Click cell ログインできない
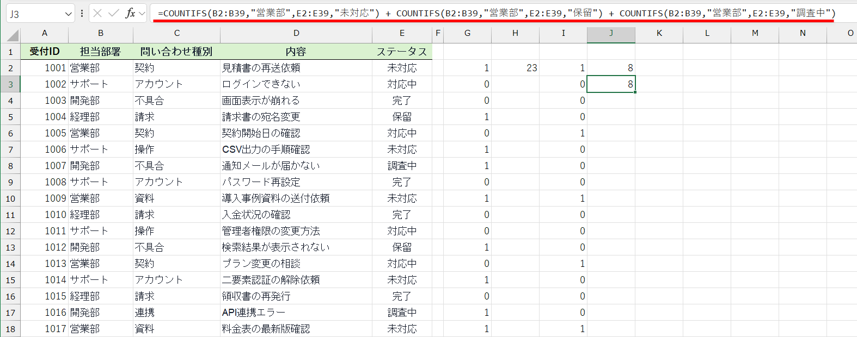 296,84
